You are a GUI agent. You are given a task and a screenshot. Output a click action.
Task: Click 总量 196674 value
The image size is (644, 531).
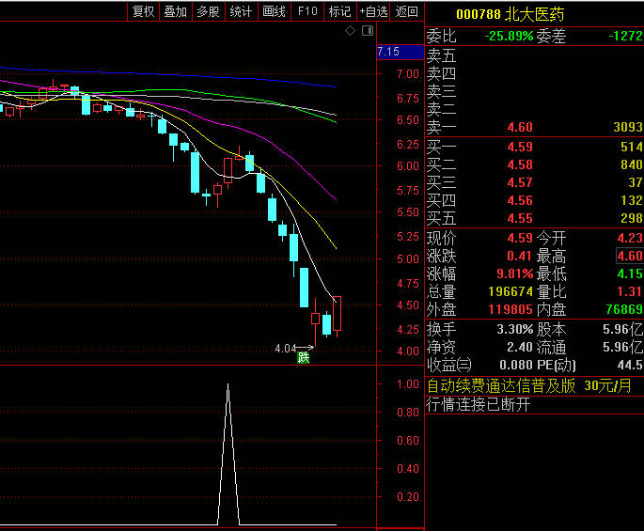[x=510, y=291]
